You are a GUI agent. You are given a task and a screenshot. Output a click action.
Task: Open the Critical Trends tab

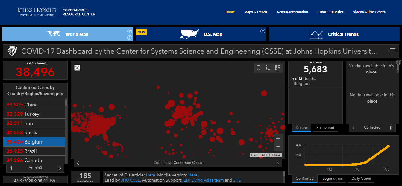coord(334,34)
